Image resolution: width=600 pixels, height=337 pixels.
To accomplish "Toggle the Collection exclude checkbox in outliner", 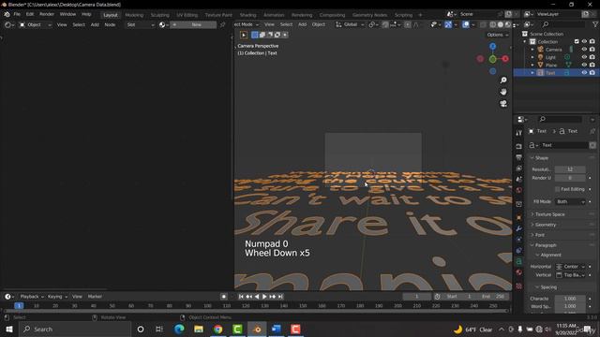I will tap(577, 41).
